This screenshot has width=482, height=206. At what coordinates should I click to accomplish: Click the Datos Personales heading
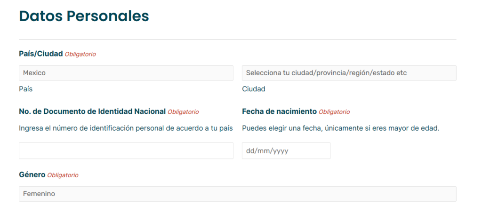84,16
